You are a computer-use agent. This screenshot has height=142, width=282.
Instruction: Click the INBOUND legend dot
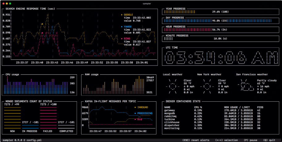point(135,108)
